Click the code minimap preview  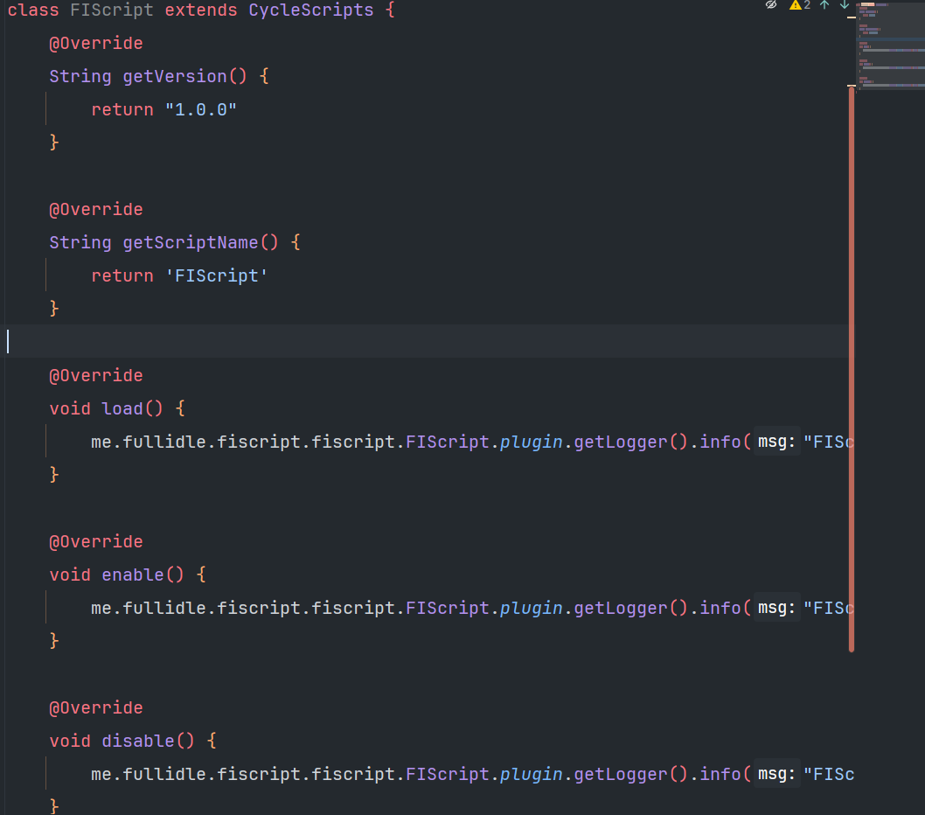(x=891, y=45)
